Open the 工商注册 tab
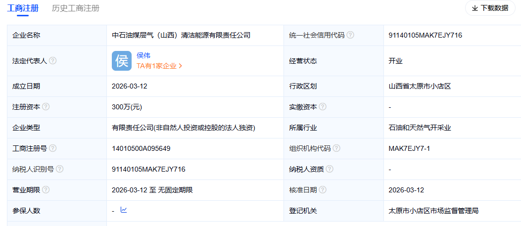The height and width of the screenshot is (226, 521). (x=23, y=8)
